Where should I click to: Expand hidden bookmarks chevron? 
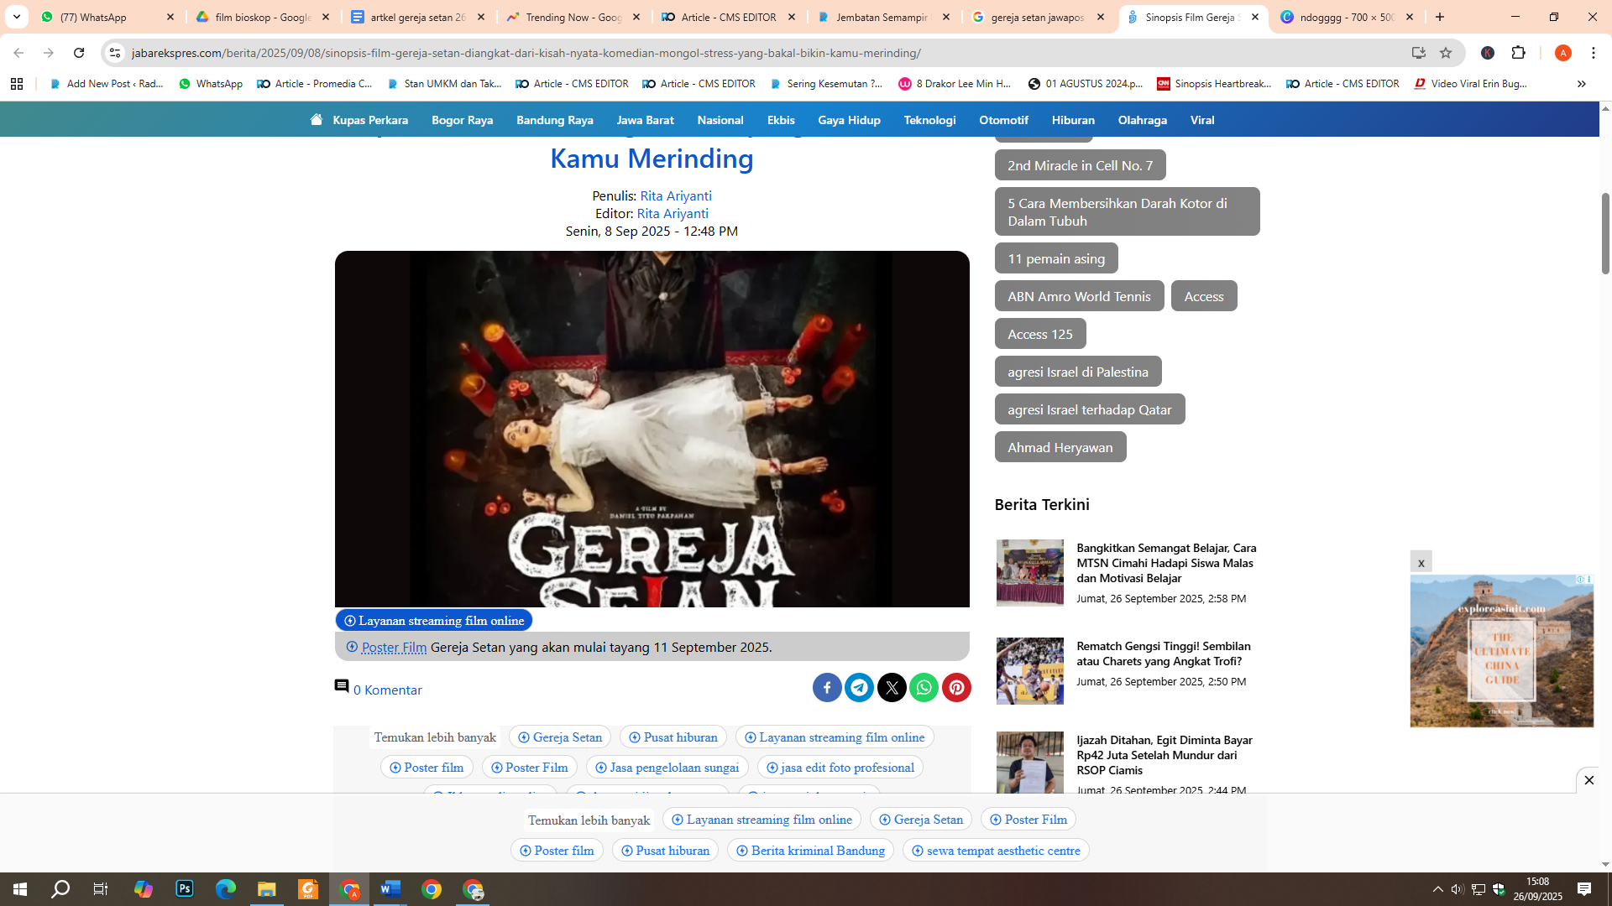(1582, 84)
